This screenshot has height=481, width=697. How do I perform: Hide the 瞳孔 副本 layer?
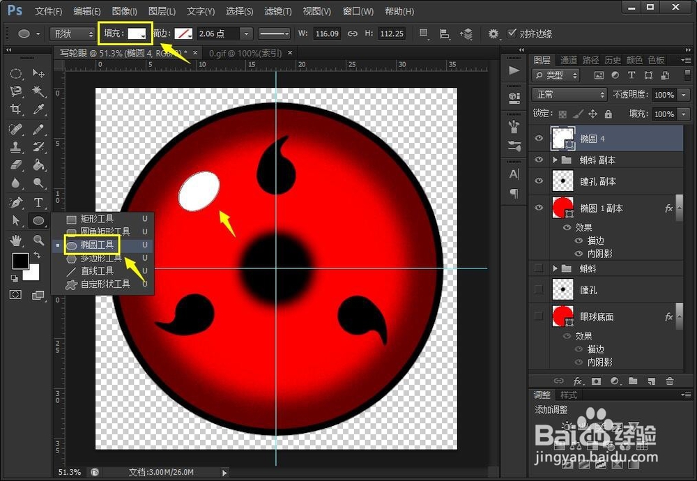(x=539, y=181)
